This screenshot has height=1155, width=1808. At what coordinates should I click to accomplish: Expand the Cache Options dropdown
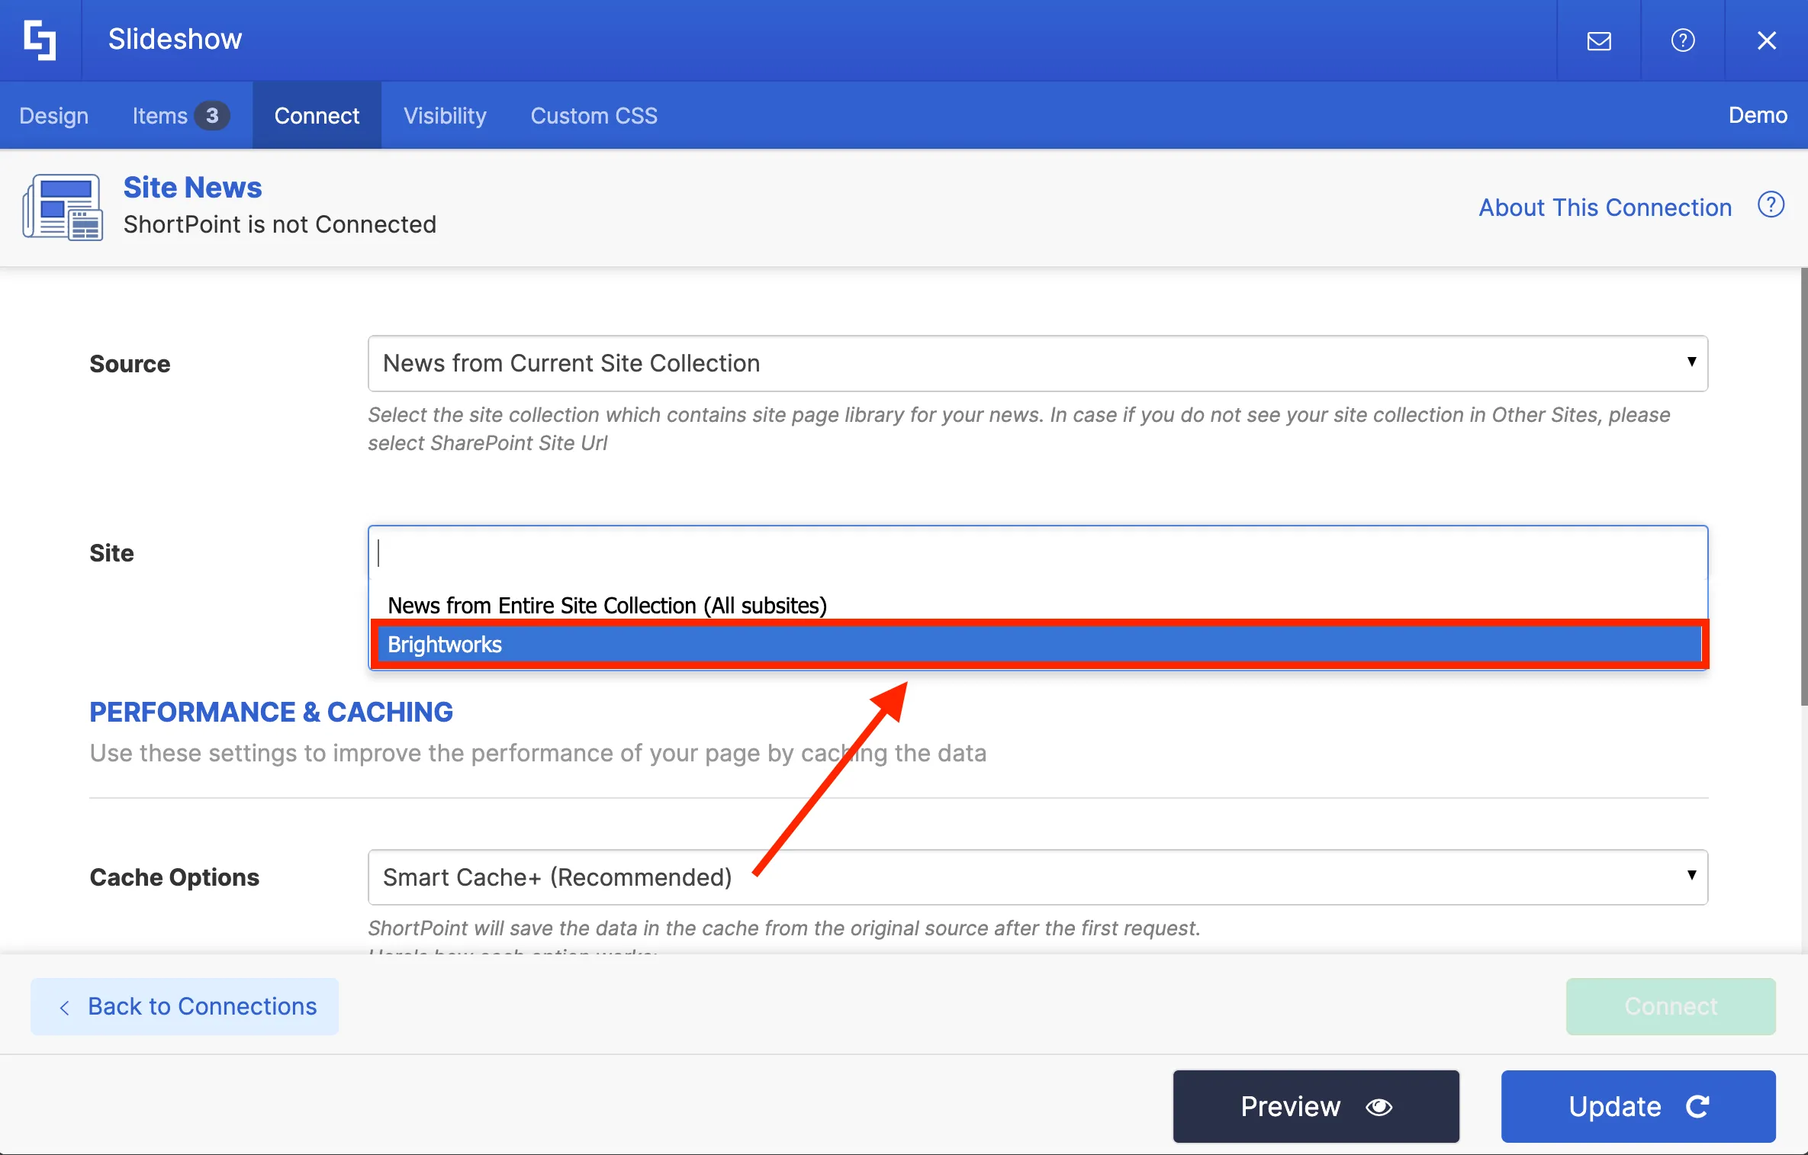1038,877
